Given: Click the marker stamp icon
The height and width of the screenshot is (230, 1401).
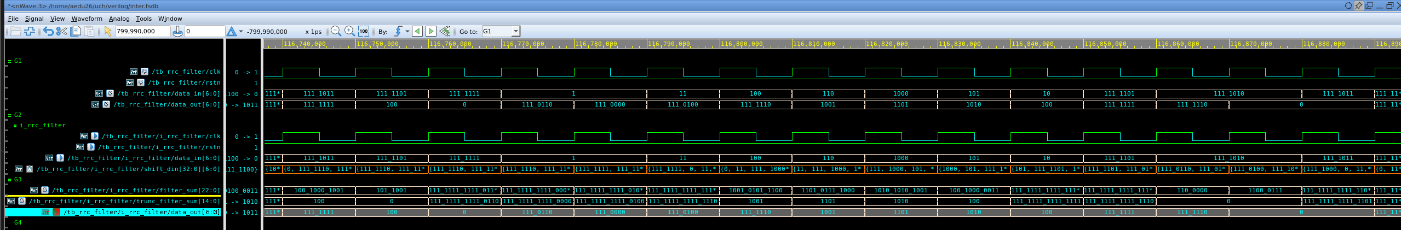Looking at the screenshot, I should (x=177, y=31).
